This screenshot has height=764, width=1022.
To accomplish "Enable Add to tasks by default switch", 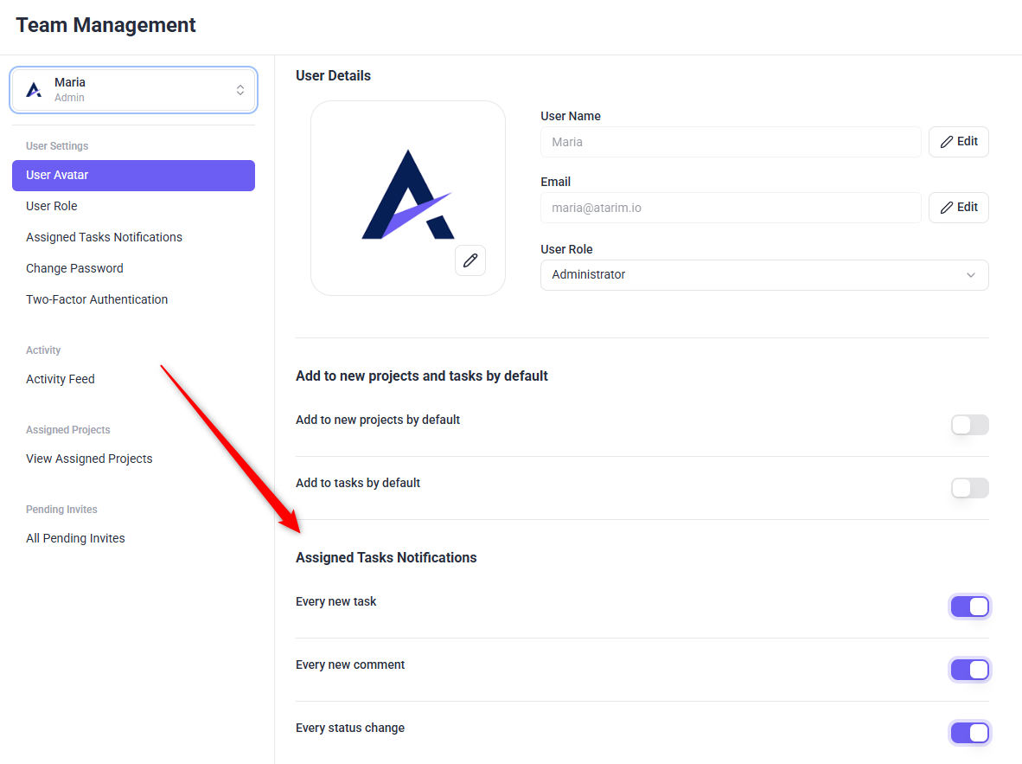I will [x=969, y=488].
